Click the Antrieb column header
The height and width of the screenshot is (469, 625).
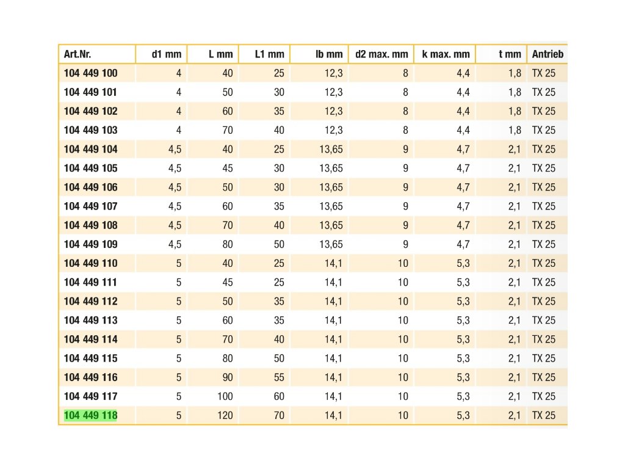547,54
